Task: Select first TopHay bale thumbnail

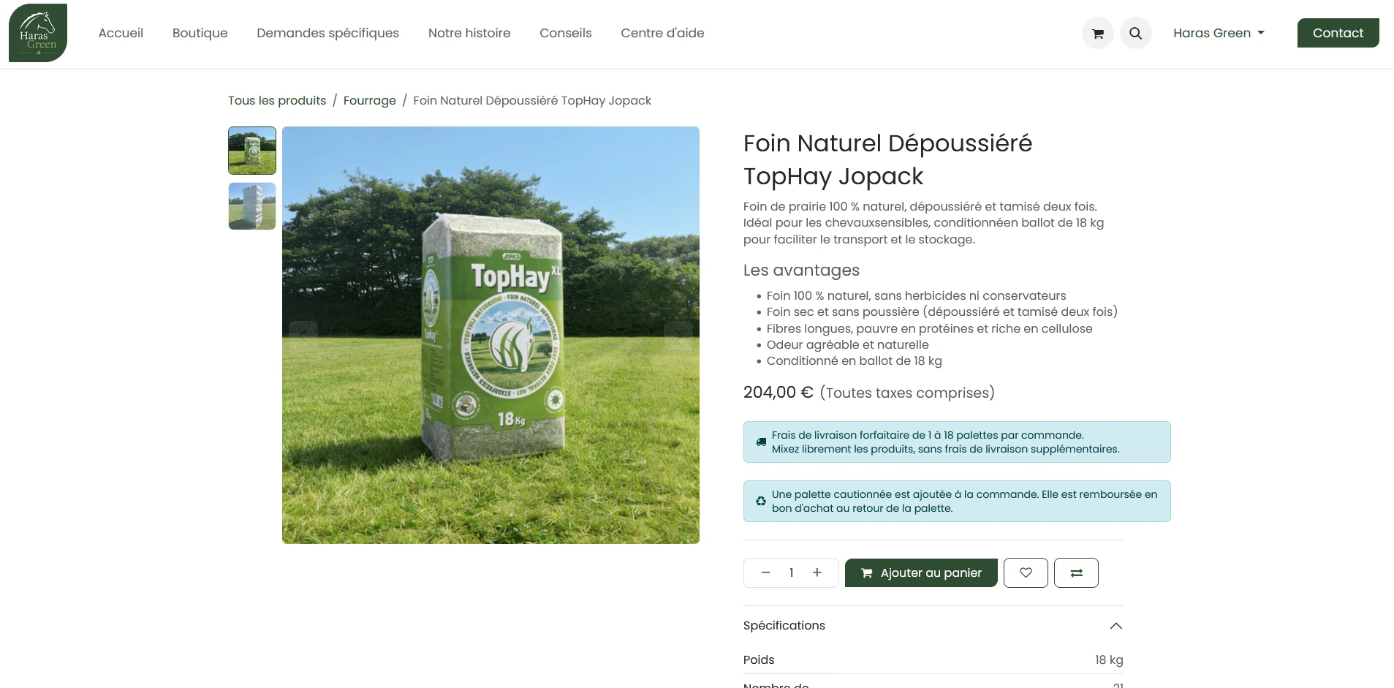Action: click(252, 151)
